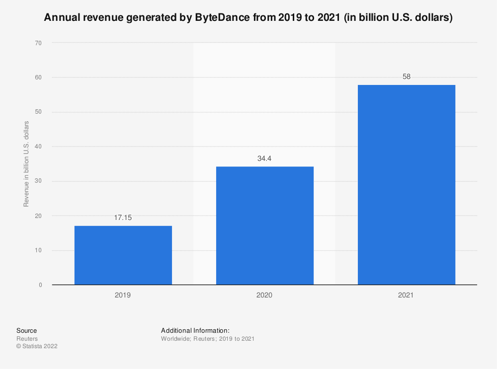This screenshot has height=369, width=497.
Task: Click the © Statista 2022 copyright text
Action: (37, 347)
